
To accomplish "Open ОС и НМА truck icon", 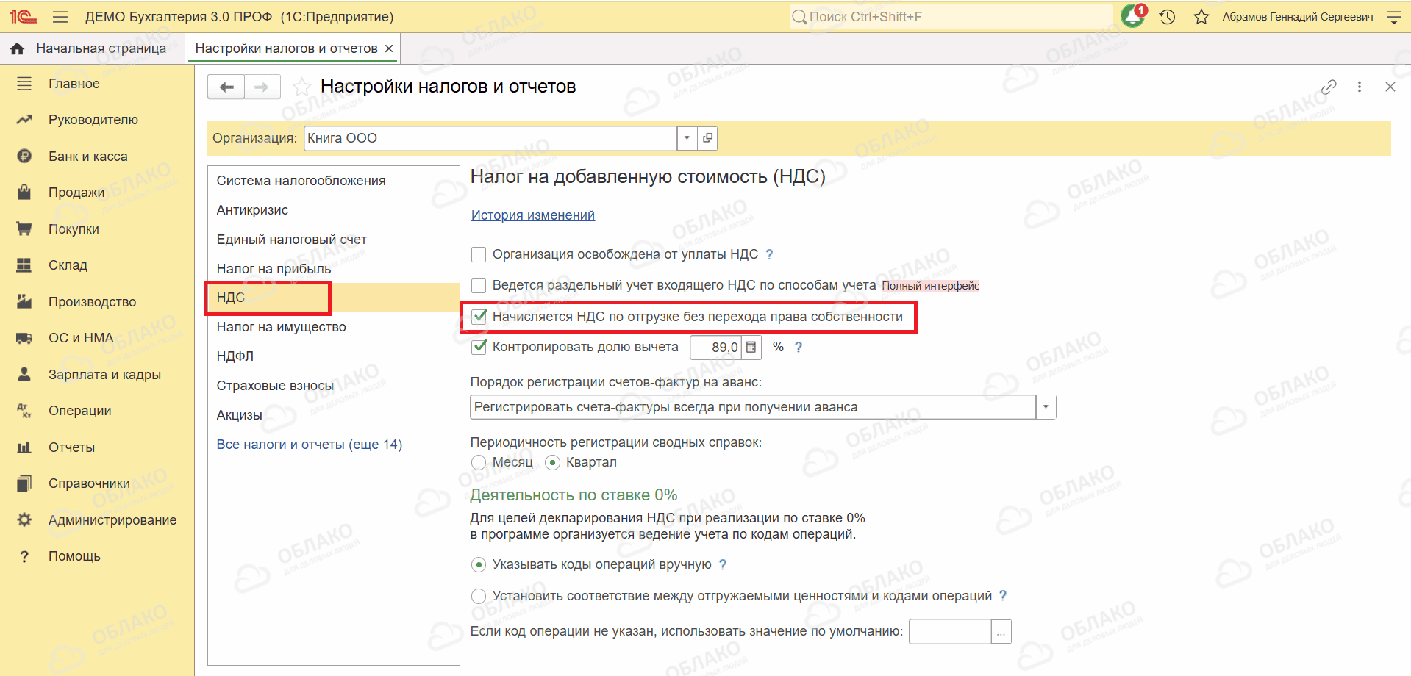I will coord(24,338).
